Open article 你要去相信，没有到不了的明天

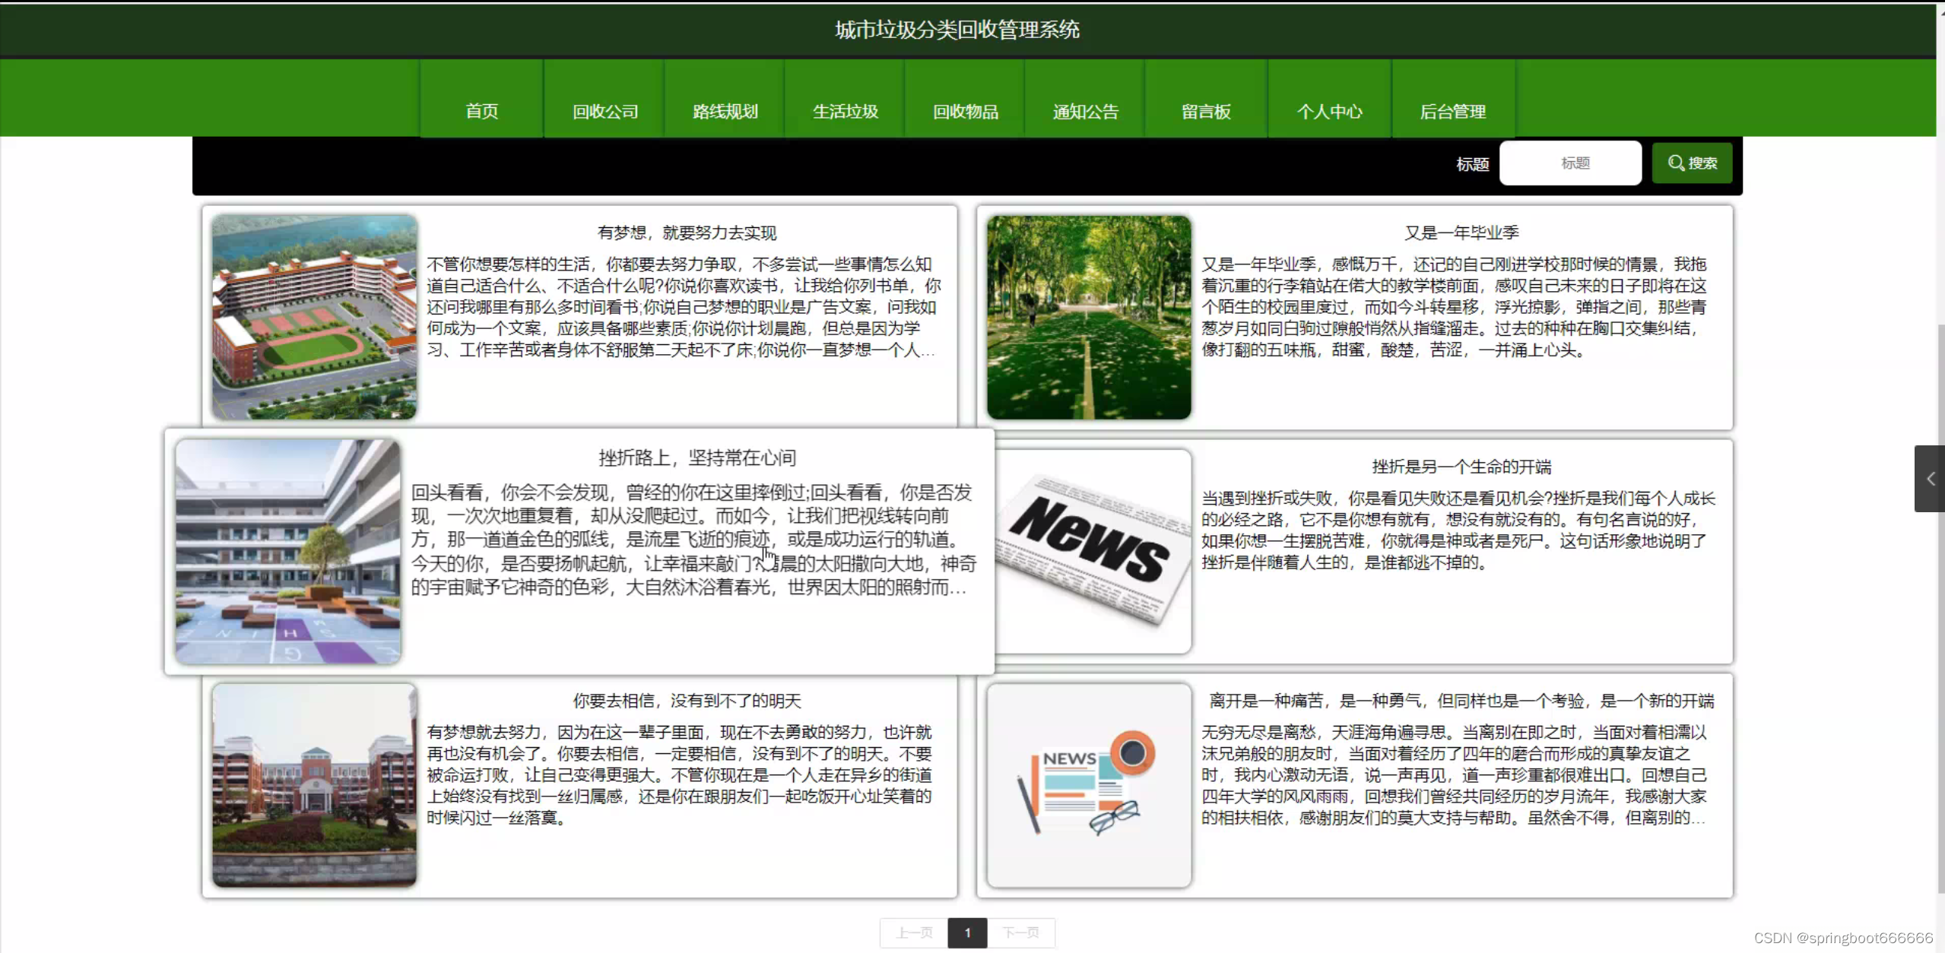click(687, 701)
